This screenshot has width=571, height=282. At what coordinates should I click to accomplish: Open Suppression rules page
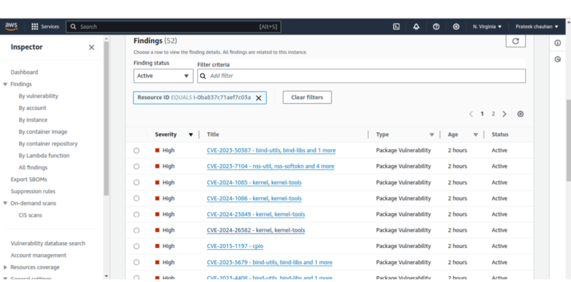(33, 192)
